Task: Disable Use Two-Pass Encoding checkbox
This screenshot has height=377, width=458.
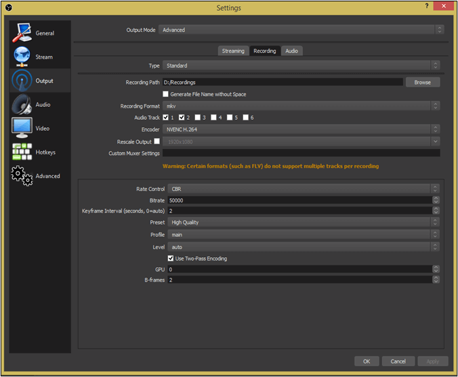Action: [x=171, y=259]
